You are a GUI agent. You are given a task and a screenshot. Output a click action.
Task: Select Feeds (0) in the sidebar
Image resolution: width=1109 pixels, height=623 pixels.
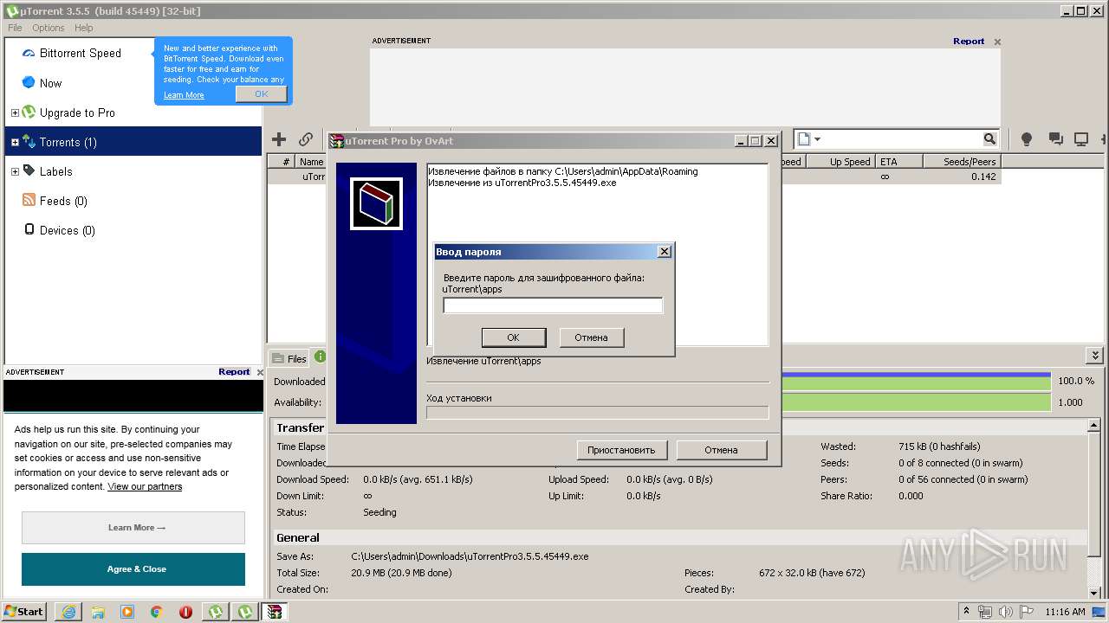coord(63,201)
